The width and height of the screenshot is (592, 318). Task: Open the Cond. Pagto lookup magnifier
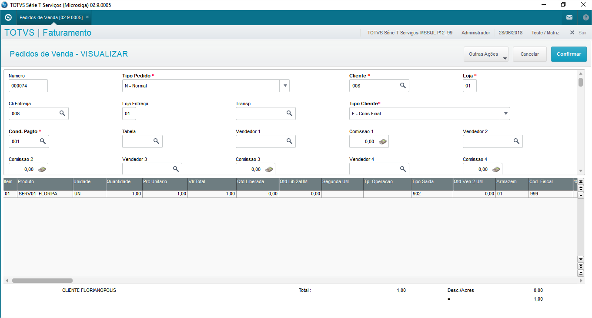[43, 141]
